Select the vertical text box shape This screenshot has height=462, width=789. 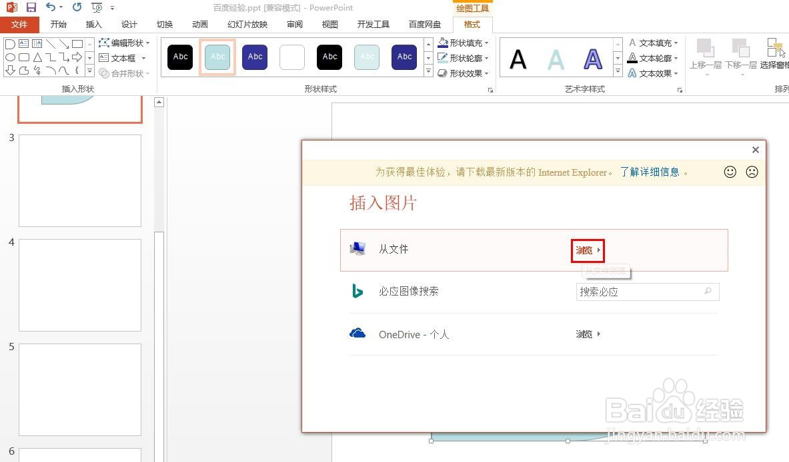37,44
